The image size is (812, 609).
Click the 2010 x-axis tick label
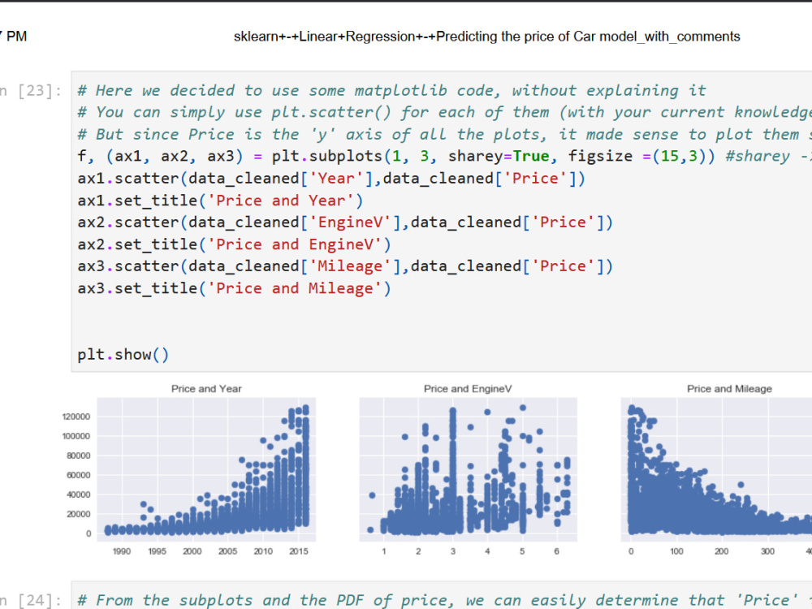pos(263,551)
